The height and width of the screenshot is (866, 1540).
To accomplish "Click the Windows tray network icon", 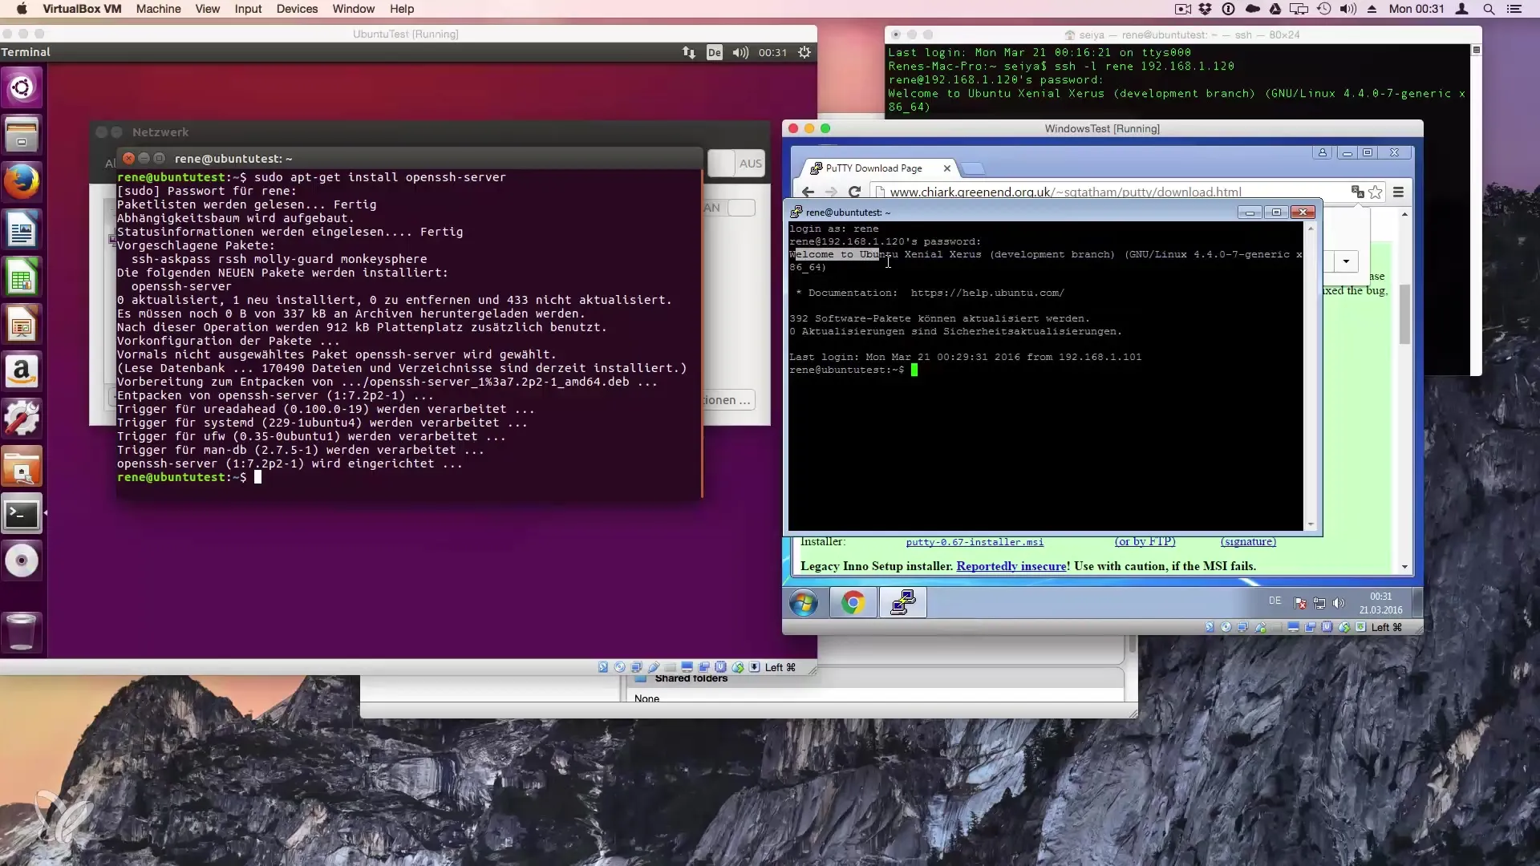I will click(x=1319, y=603).
